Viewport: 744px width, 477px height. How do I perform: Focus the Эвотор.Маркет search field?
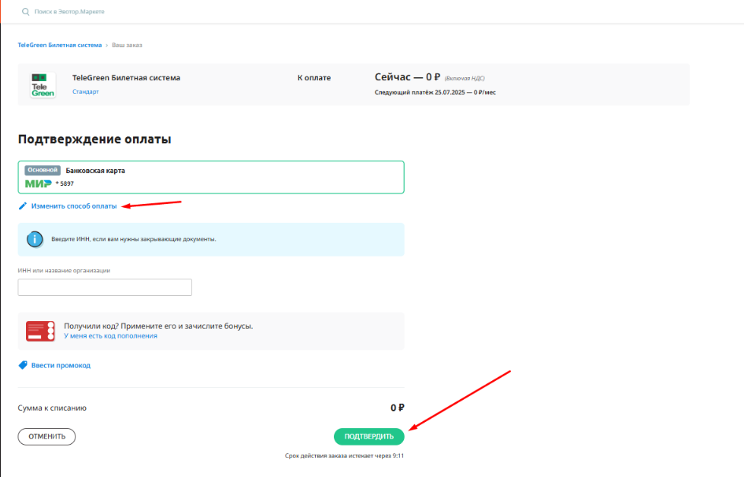click(69, 11)
